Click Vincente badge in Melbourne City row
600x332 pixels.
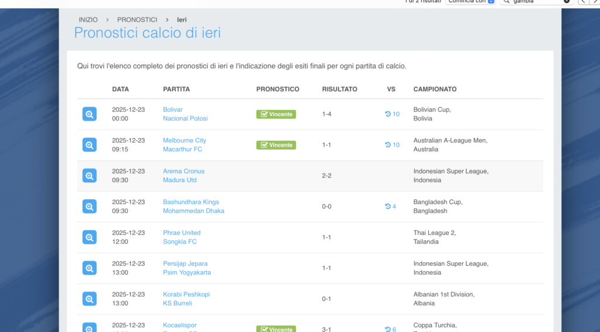pyautogui.click(x=276, y=145)
